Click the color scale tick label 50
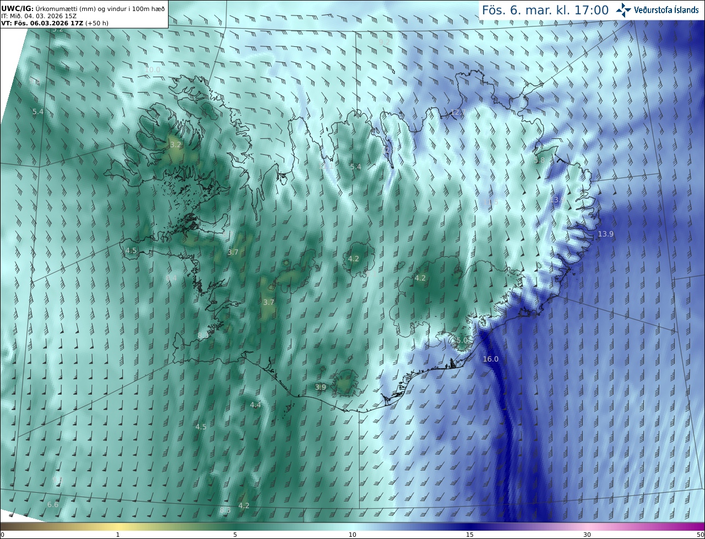Image resolution: width=705 pixels, height=539 pixels. [701, 535]
